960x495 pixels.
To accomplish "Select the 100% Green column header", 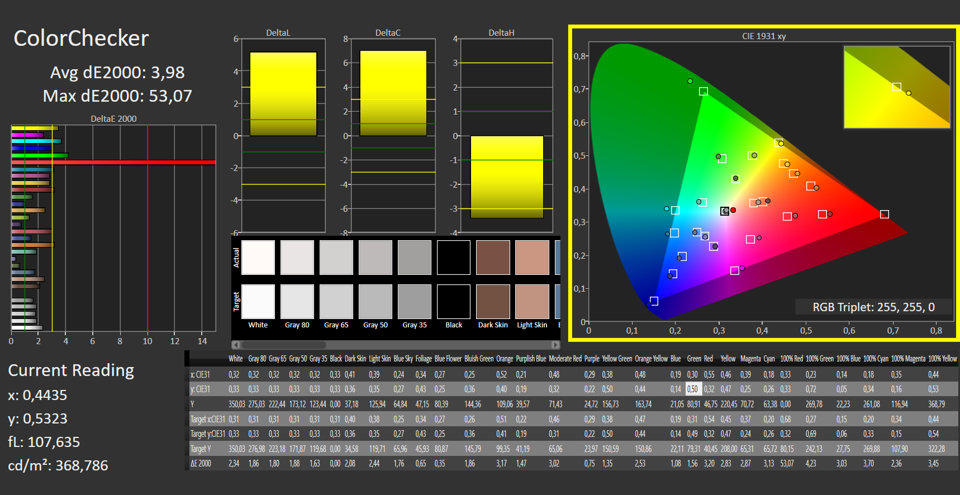I will 820,359.
